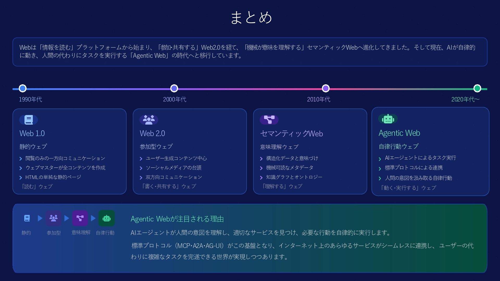The height and width of the screenshot is (281, 500).
Task: Click the green 2020年代〜 timeline dot
Action: tap(477, 88)
